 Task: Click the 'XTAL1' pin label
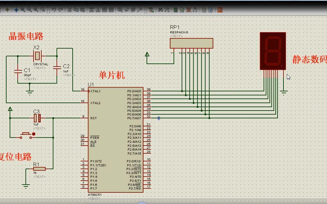pos(95,91)
